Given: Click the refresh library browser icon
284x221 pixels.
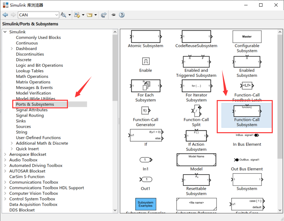Looking at the screenshot, I should 104,15.
